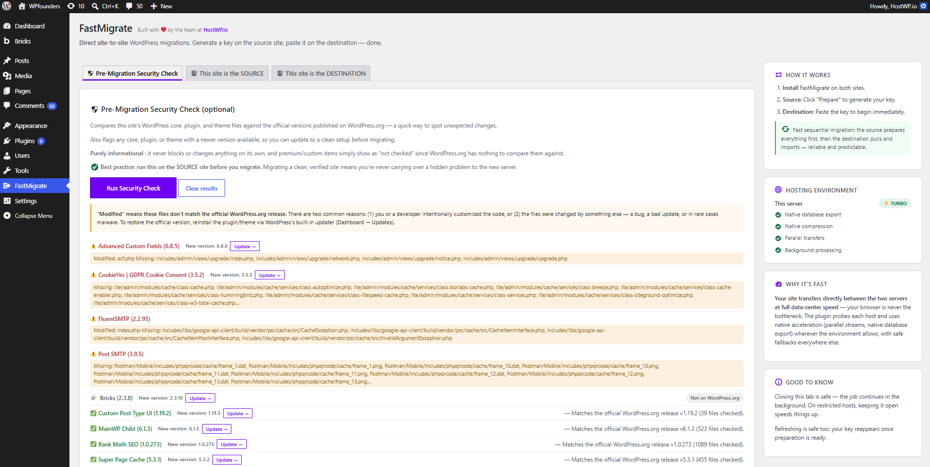930x467 pixels.
Task: Open the WordPress logo menu
Action: pos(7,6)
